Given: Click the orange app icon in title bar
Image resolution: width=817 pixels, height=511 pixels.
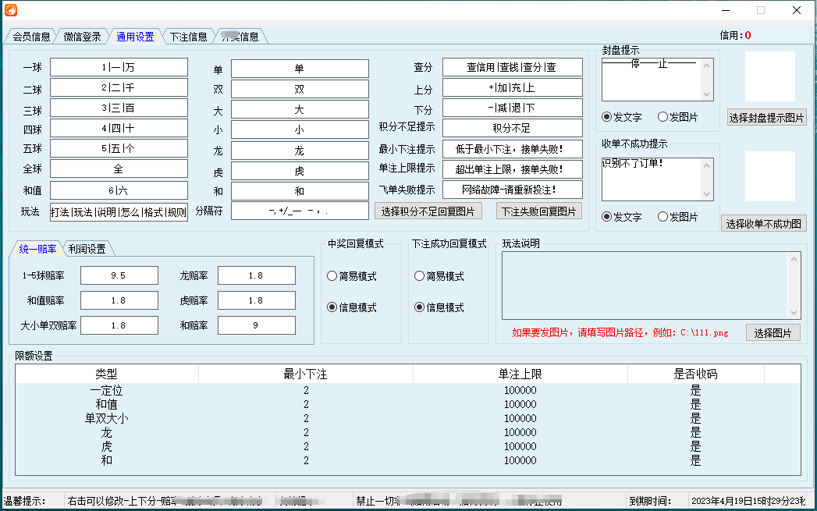Looking at the screenshot, I should coord(10,10).
